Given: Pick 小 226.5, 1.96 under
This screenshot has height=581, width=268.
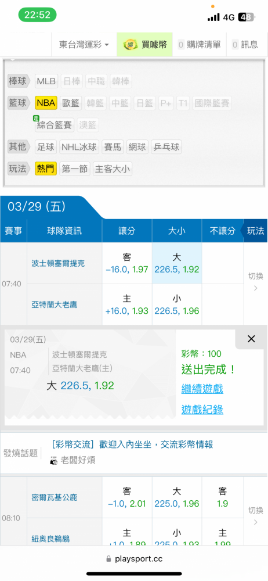Looking at the screenshot, I should (177, 305).
